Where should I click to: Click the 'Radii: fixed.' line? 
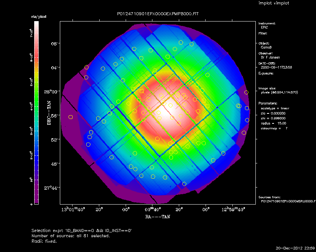44,241
